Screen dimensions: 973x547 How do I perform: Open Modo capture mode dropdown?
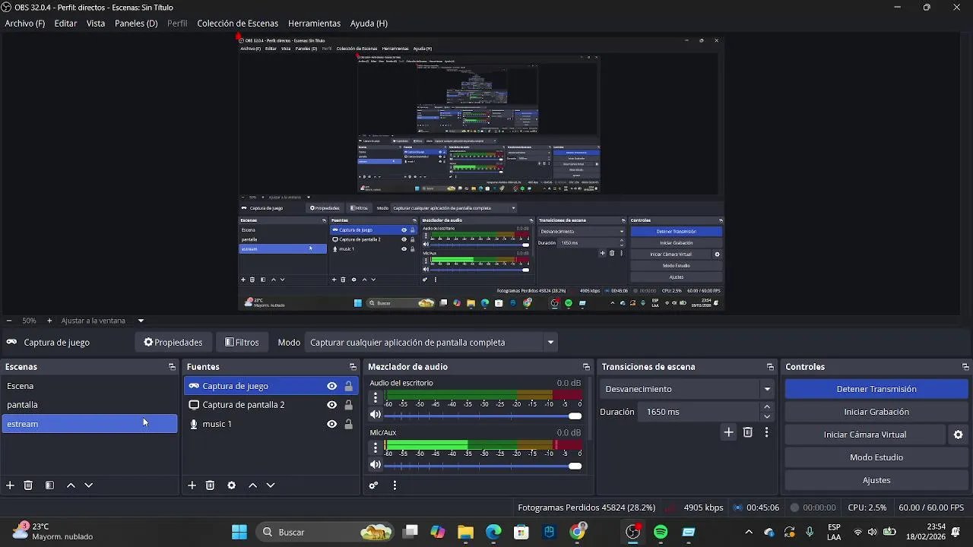point(431,343)
